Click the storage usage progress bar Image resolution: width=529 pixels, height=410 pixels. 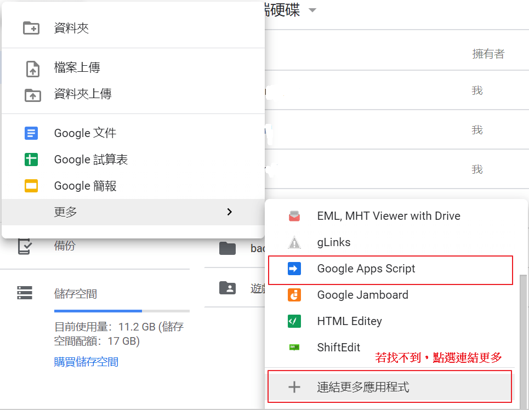click(x=122, y=311)
